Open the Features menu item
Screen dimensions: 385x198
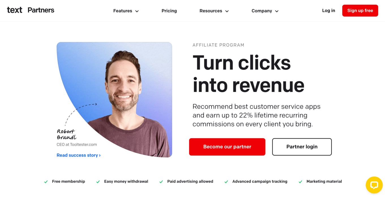point(123,11)
